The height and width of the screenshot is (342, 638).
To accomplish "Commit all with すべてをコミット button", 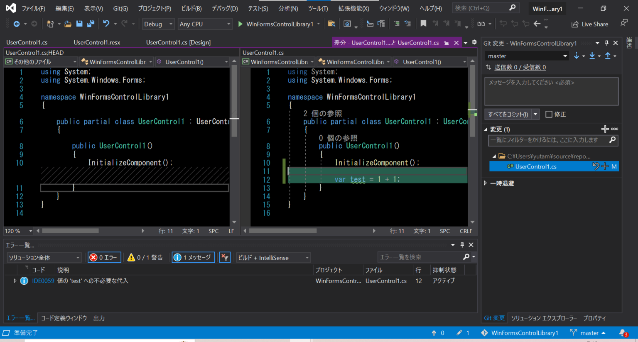I will (508, 114).
